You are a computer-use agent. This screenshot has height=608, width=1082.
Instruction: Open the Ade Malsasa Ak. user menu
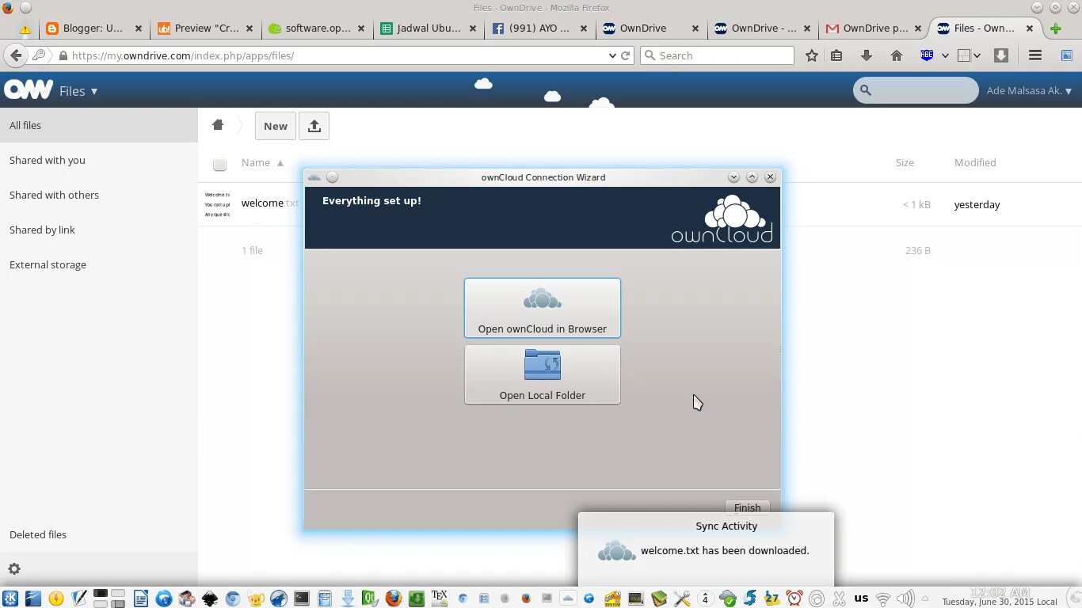(x=1029, y=90)
